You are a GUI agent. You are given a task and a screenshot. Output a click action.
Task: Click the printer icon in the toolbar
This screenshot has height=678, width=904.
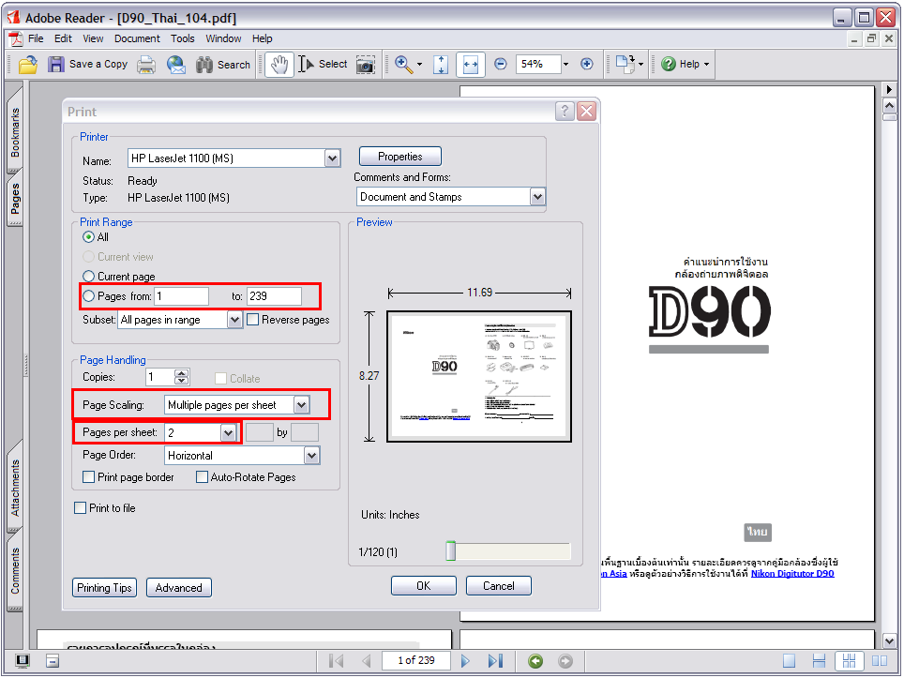pos(146,65)
